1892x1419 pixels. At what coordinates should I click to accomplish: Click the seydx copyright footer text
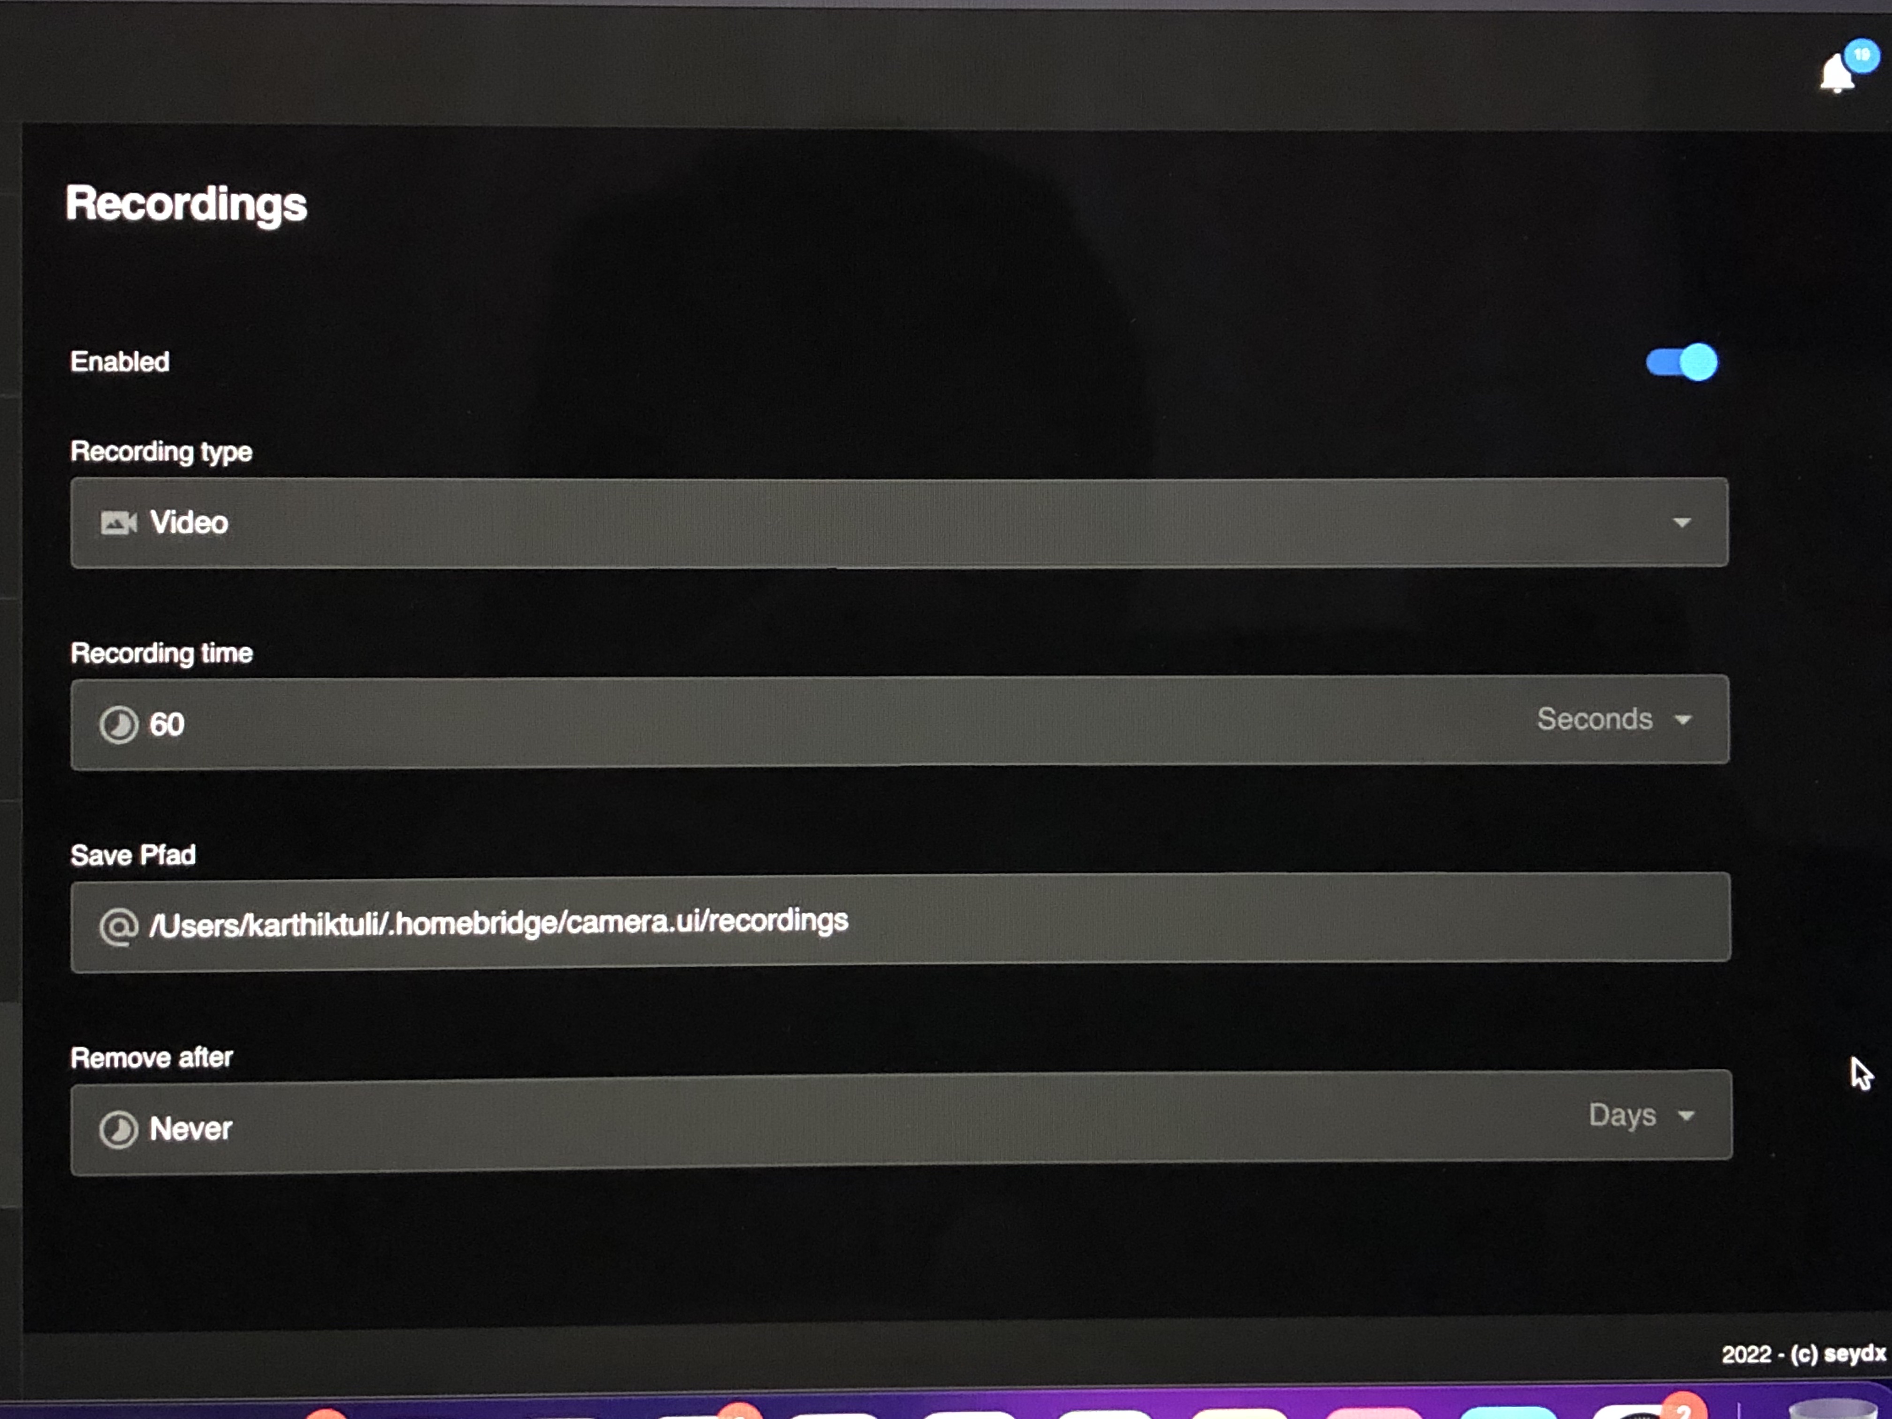point(1803,1354)
